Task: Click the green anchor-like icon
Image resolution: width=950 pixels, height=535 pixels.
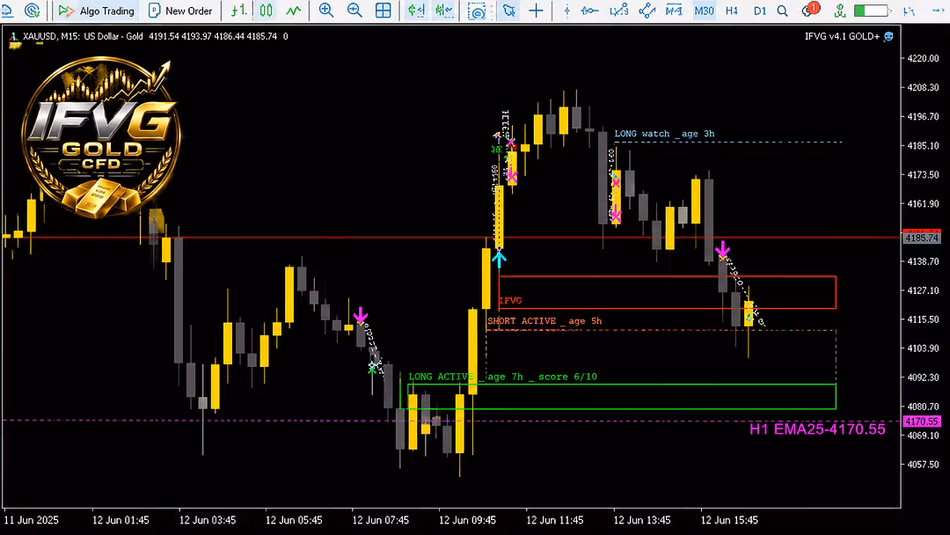Action: tap(840, 11)
